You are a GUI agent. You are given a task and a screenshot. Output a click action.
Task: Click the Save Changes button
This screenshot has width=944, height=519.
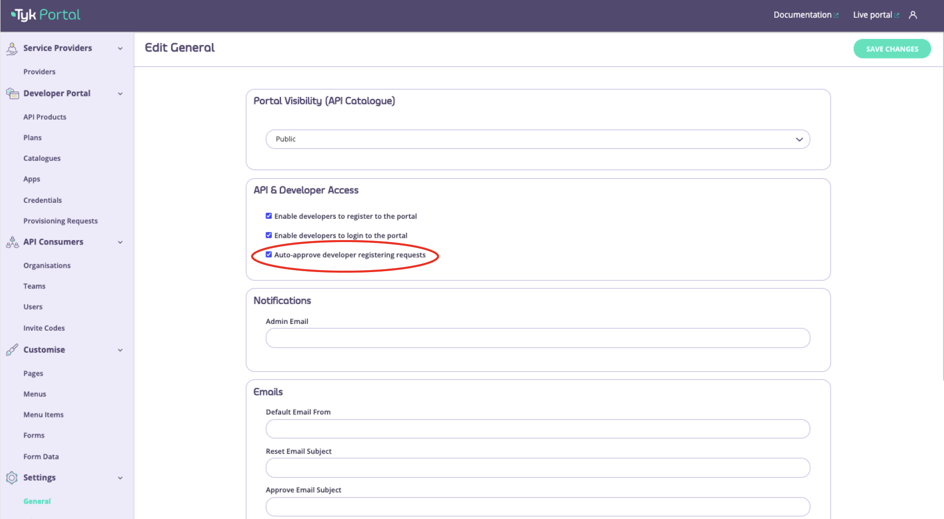point(892,48)
